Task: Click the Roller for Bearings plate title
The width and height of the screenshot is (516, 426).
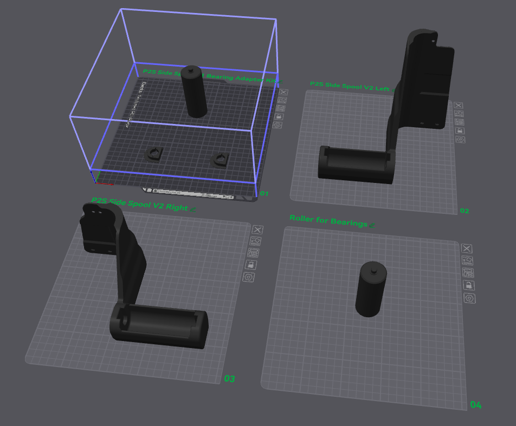Action: [328, 221]
